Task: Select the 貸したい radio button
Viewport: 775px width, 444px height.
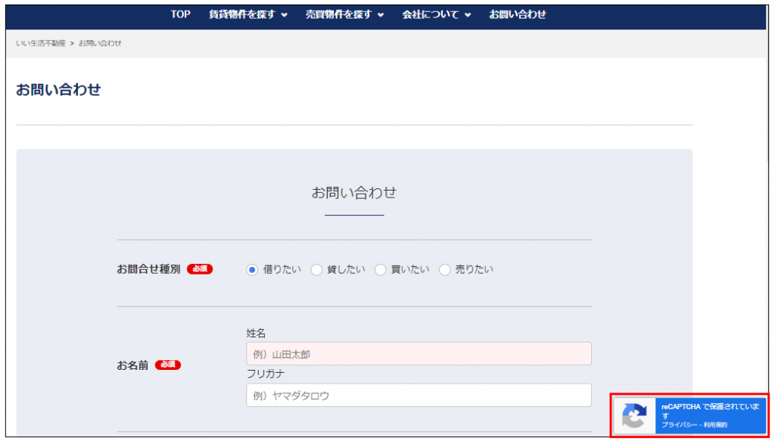Action: point(317,270)
